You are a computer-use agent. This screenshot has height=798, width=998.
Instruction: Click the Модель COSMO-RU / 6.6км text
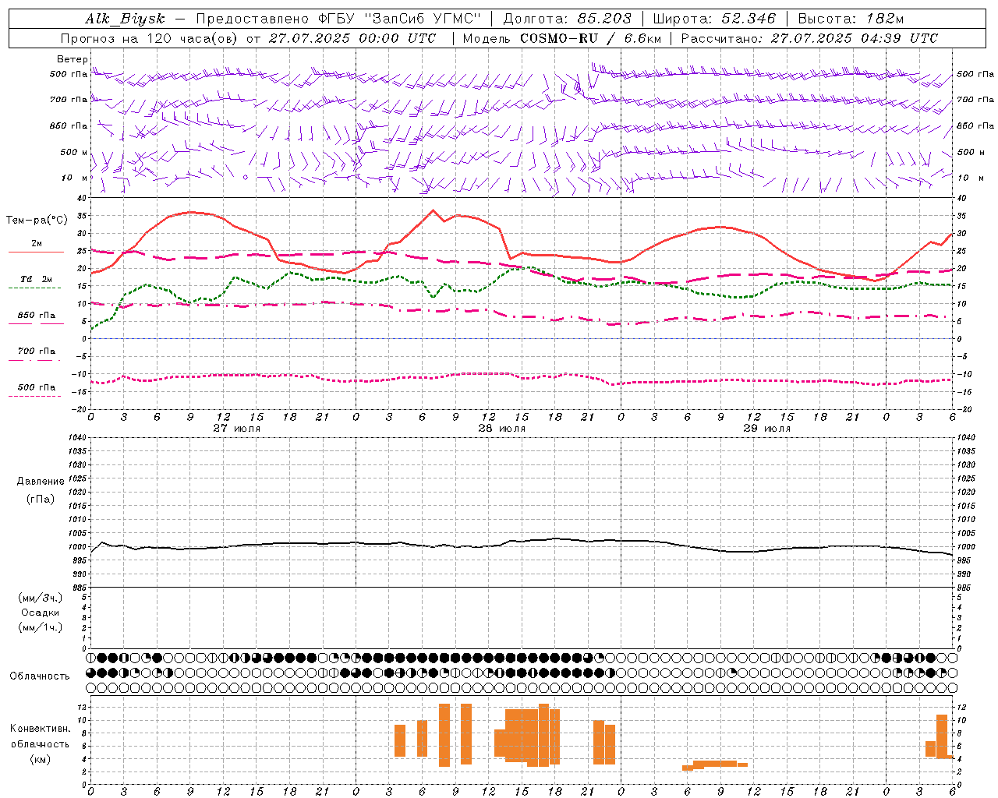tap(561, 38)
